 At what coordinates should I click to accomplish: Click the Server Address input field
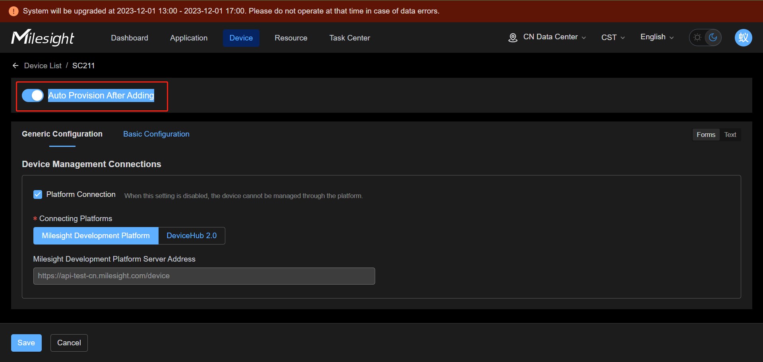click(x=204, y=276)
